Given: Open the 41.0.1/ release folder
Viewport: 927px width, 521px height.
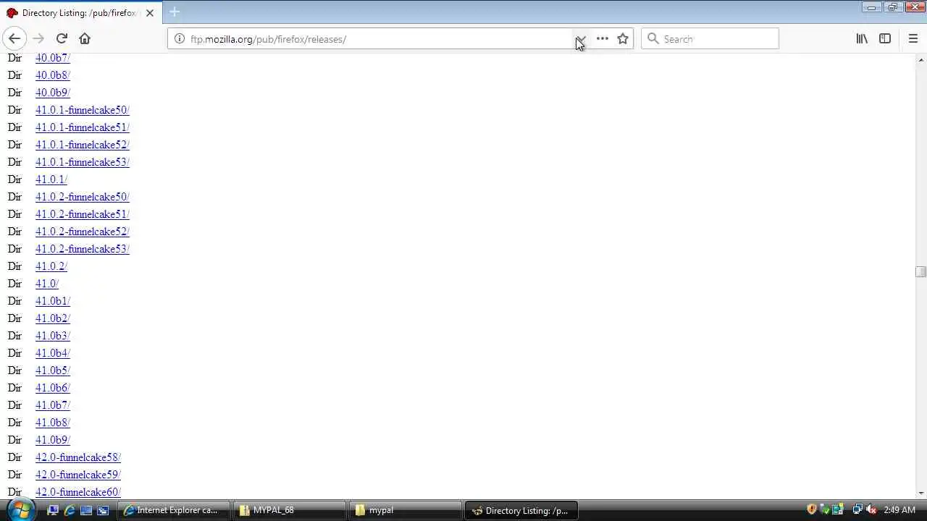Looking at the screenshot, I should pos(51,179).
